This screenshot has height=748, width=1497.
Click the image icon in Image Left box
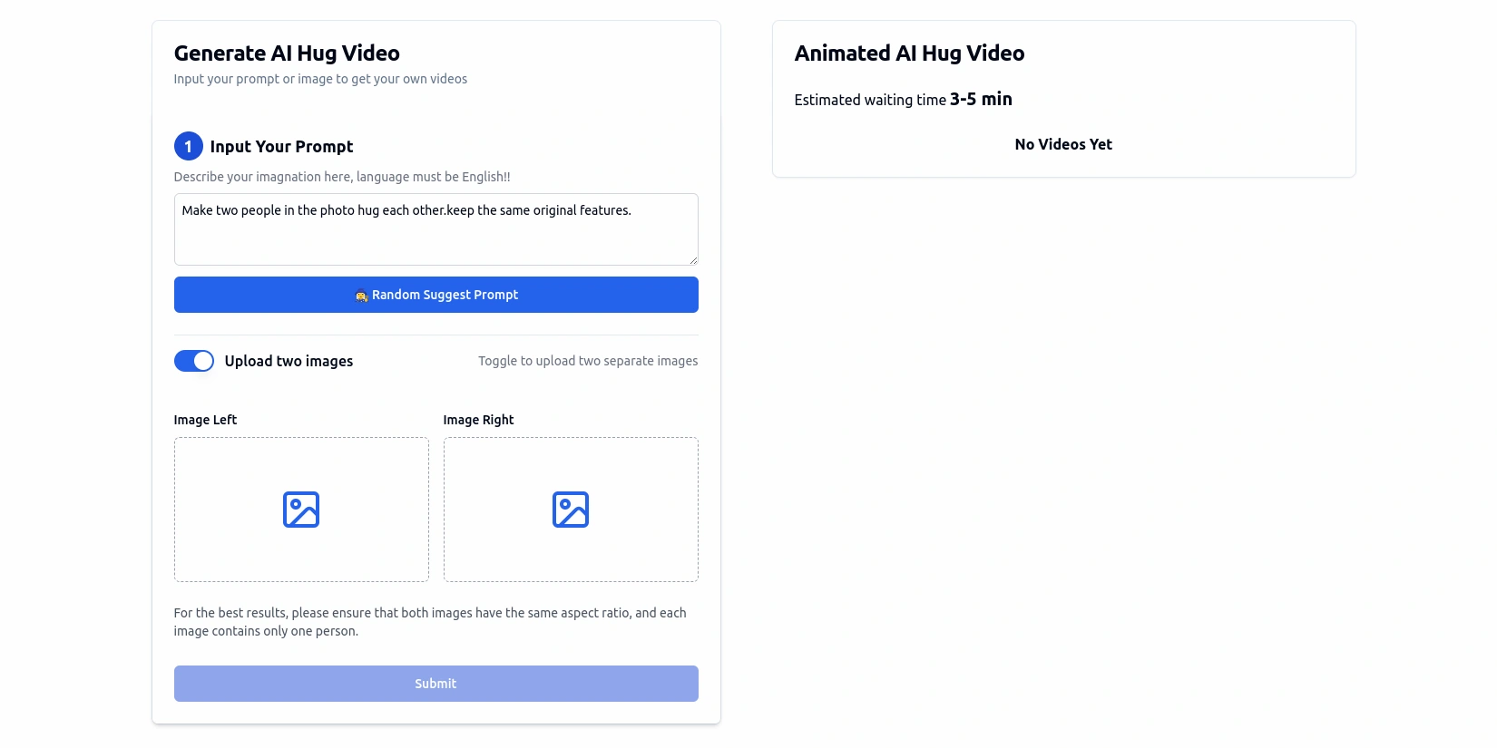pyautogui.click(x=301, y=510)
